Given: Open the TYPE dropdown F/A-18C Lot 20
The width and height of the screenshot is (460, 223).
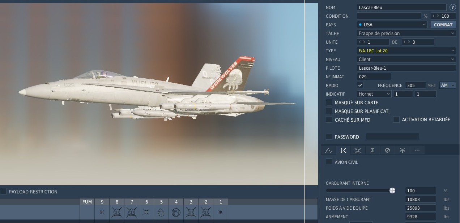Looking at the screenshot, I should click(406, 51).
